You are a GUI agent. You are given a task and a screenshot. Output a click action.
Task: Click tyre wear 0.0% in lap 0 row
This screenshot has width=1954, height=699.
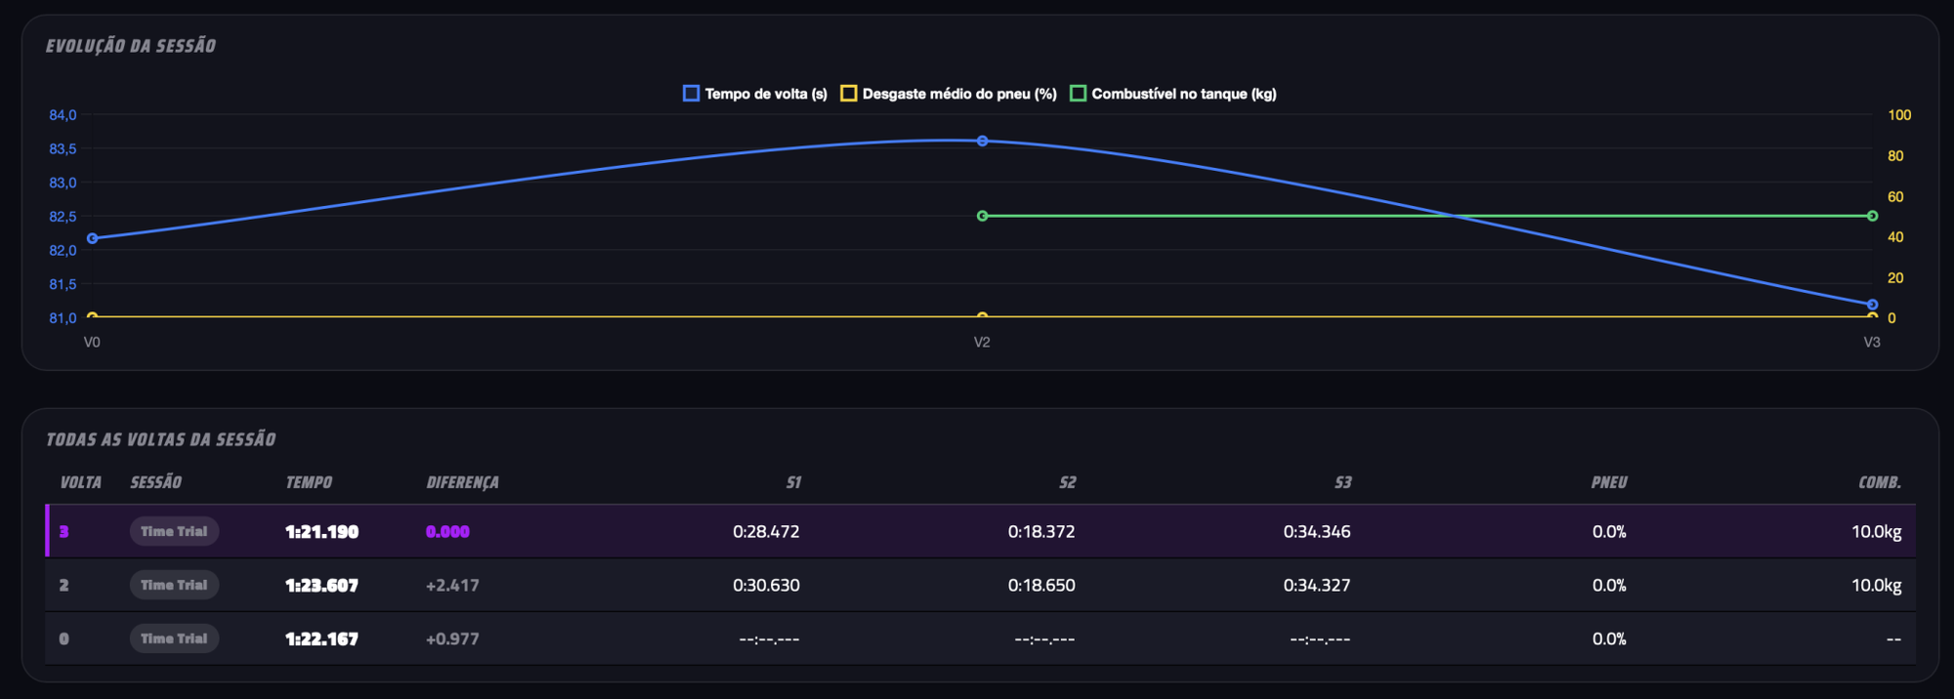point(1609,639)
